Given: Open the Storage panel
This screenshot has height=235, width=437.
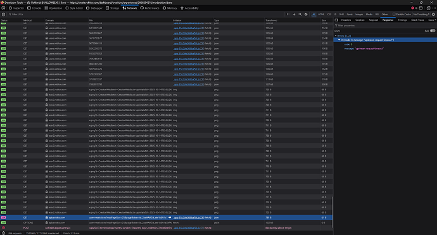Looking at the screenshot, I should [112, 8].
